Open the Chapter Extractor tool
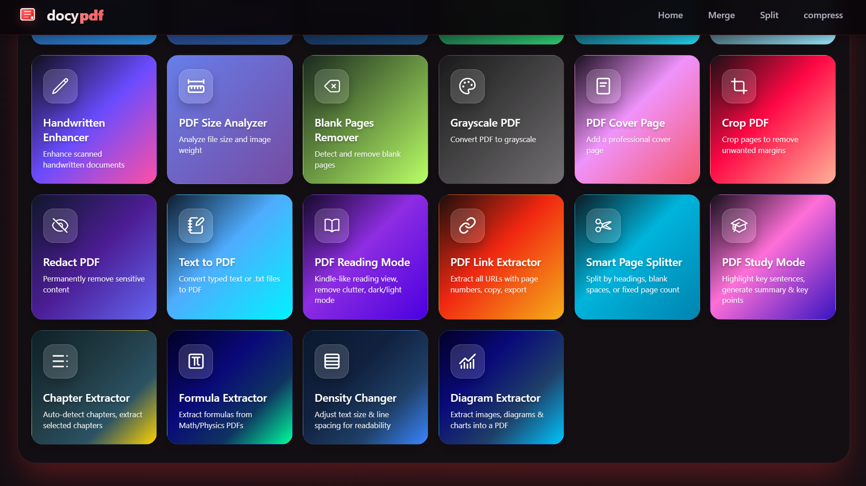Image resolution: width=866 pixels, height=486 pixels. (x=93, y=387)
